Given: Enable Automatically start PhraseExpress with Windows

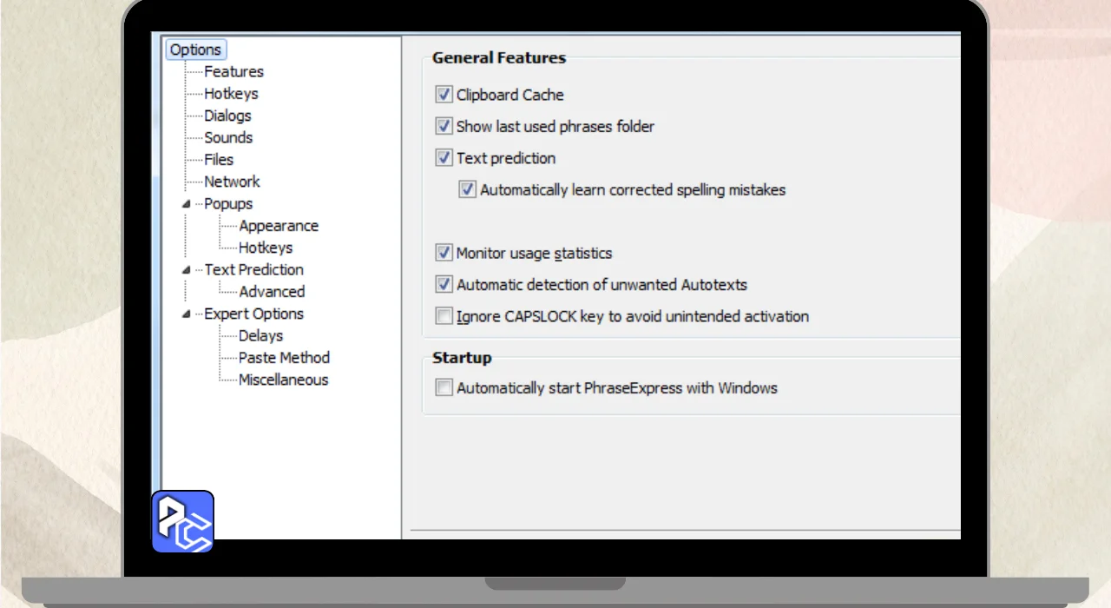Looking at the screenshot, I should click(444, 387).
